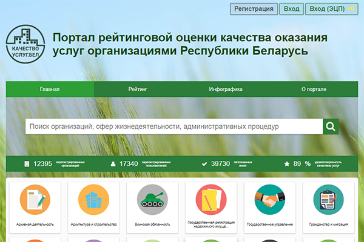Click the Государственное управление label
This screenshot has width=364, height=242.
pos(270,224)
